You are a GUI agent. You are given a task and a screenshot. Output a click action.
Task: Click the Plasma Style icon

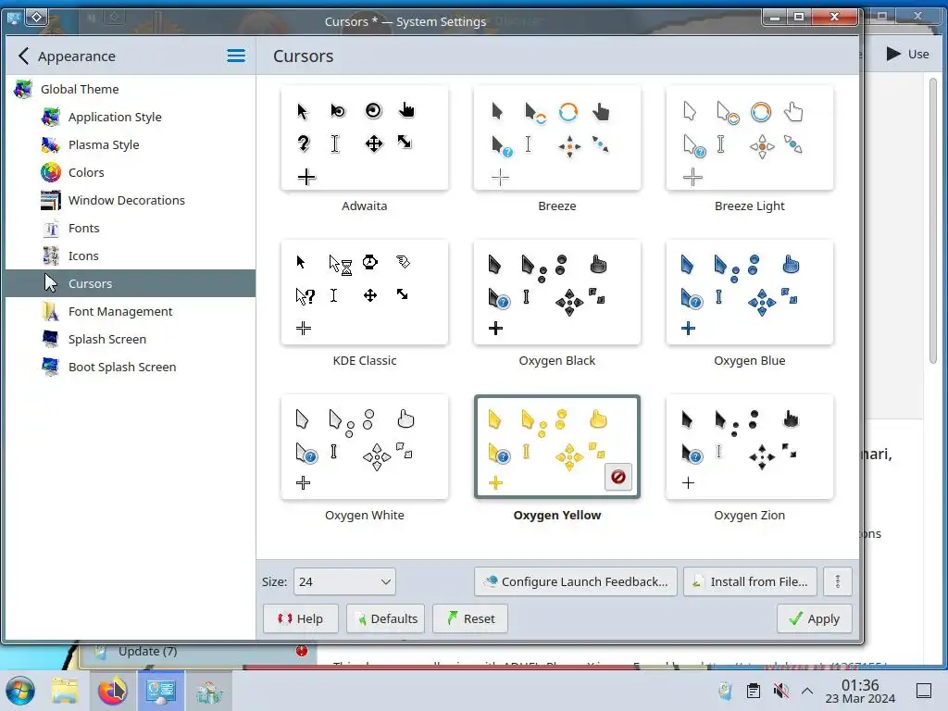click(x=51, y=144)
